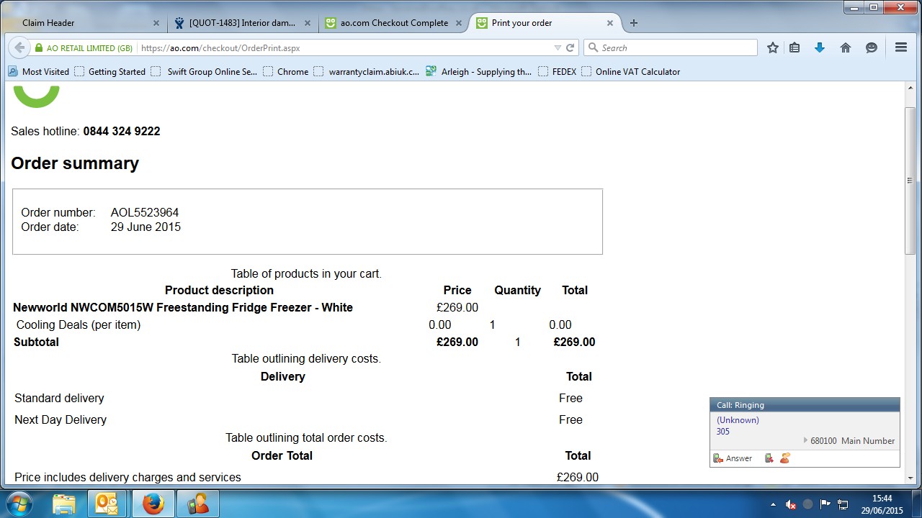This screenshot has height=518, width=922.
Task: Switch to the QUOT-1483 Interior damage tab
Action: coord(243,23)
